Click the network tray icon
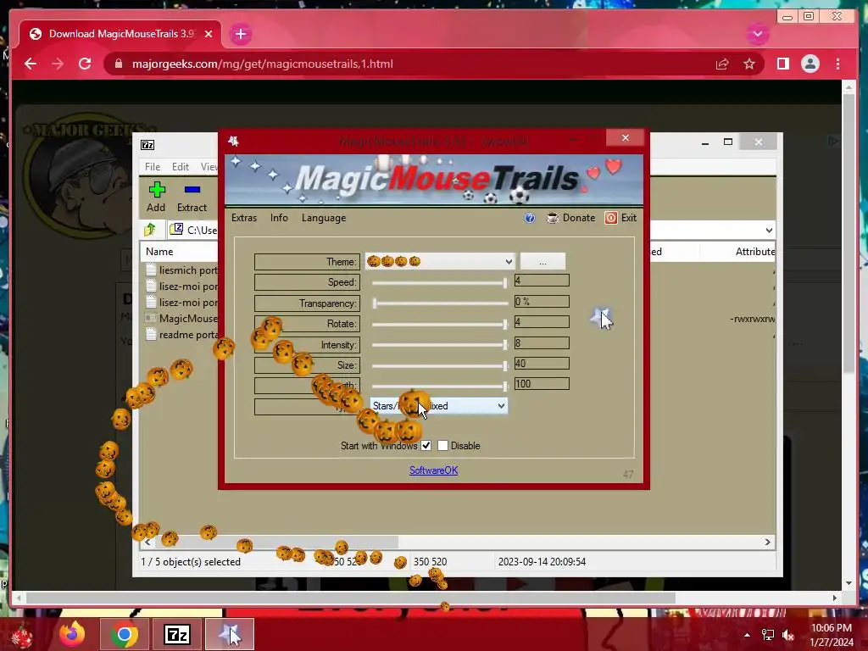Screen dimensions: 868x651 click(x=767, y=635)
